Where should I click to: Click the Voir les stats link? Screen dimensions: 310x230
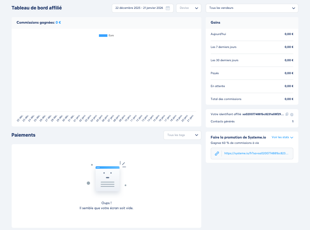tap(280, 137)
